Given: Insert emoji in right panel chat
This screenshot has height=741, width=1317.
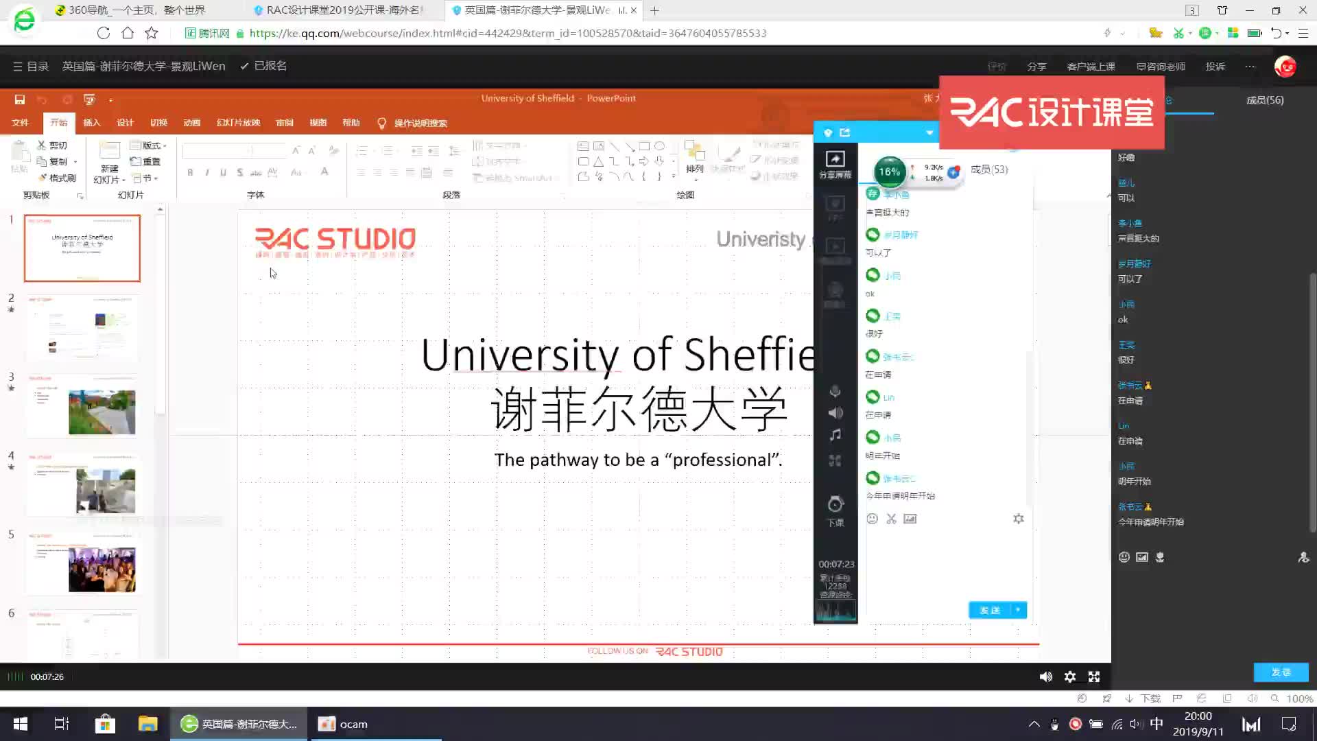Looking at the screenshot, I should (x=1124, y=557).
